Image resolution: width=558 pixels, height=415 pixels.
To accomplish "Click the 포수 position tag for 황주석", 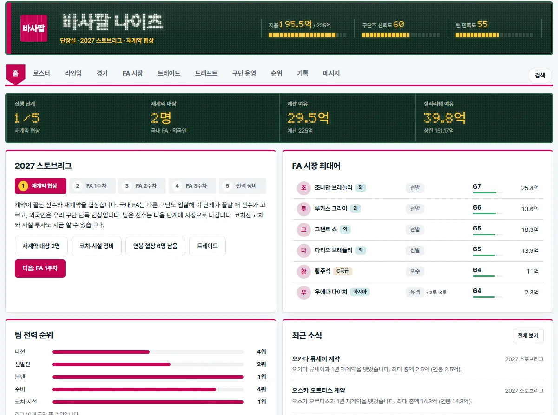I will (x=414, y=271).
